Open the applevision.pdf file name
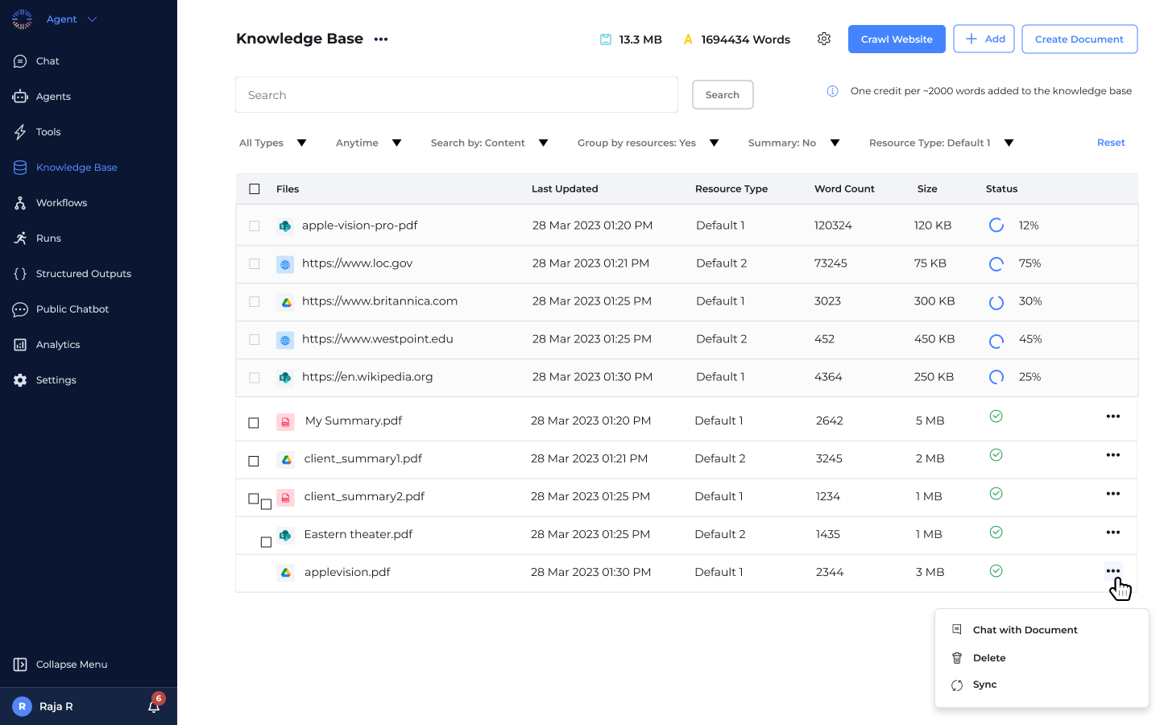Screen dimensions: 1160x725 347,572
